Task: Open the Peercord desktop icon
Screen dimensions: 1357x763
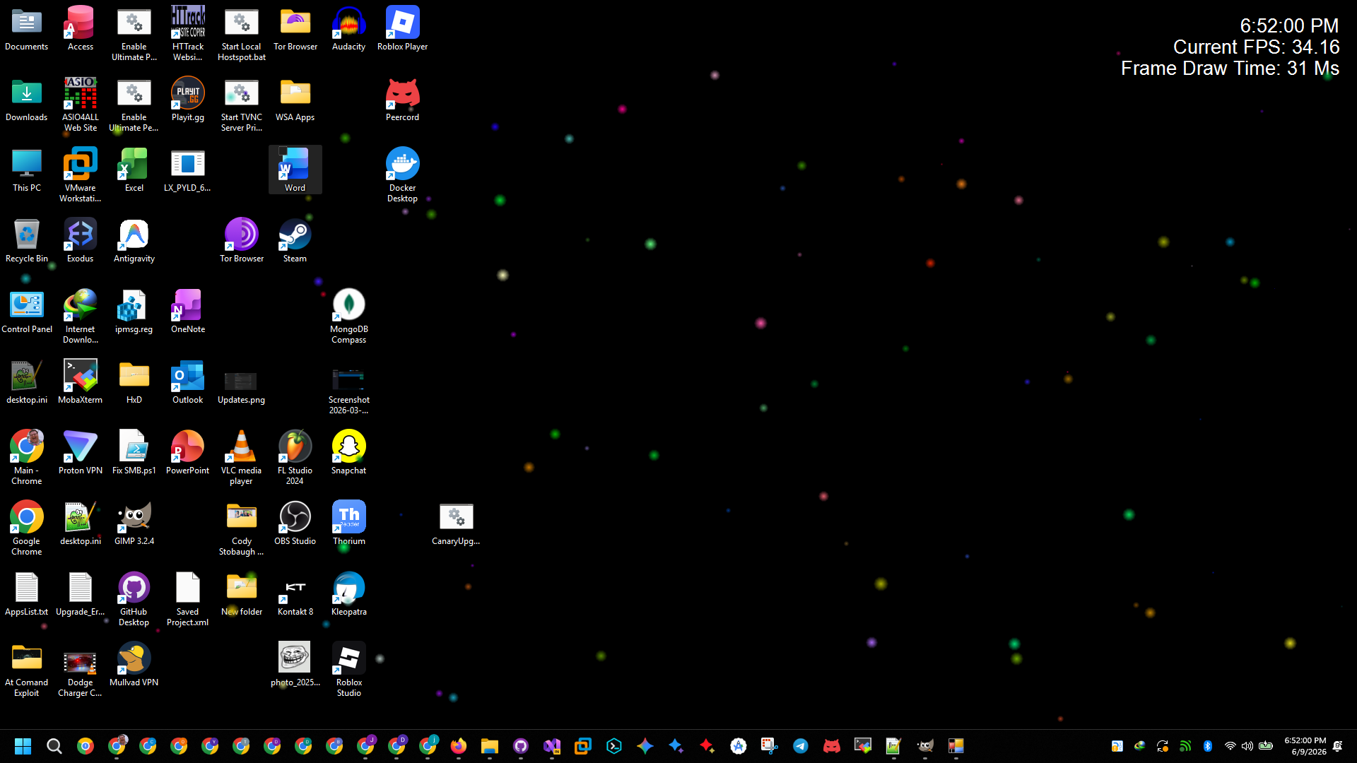Action: pyautogui.click(x=402, y=99)
